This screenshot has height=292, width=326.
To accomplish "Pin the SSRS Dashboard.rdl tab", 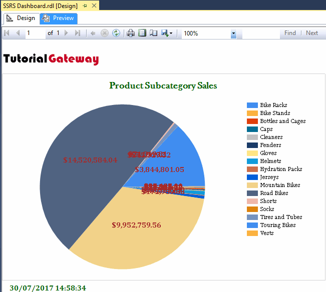I will pos(85,6).
